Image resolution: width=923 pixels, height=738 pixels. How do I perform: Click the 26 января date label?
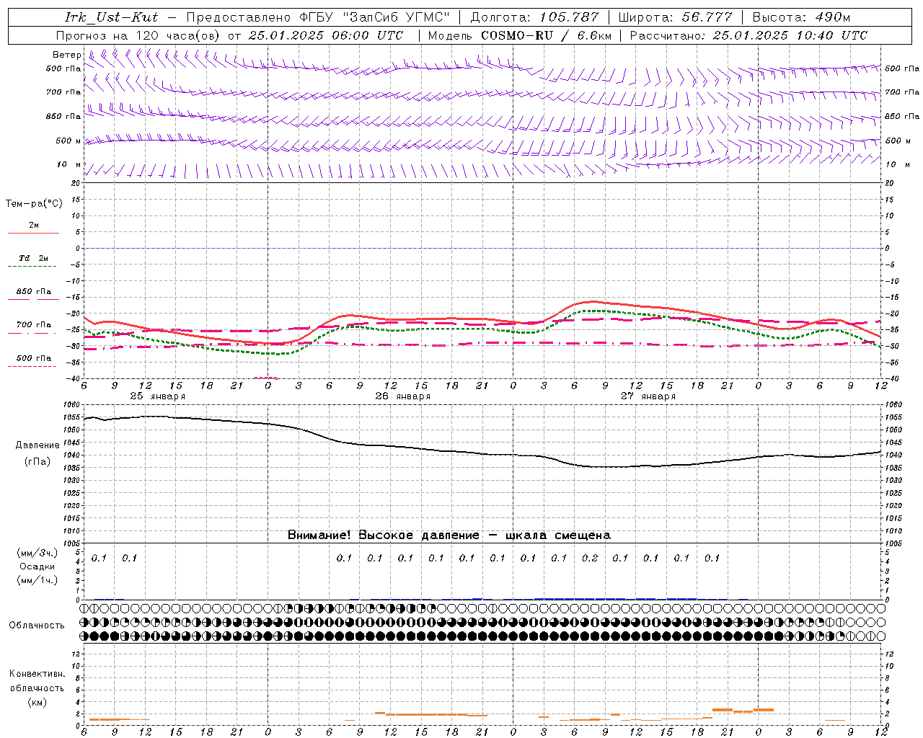[402, 396]
